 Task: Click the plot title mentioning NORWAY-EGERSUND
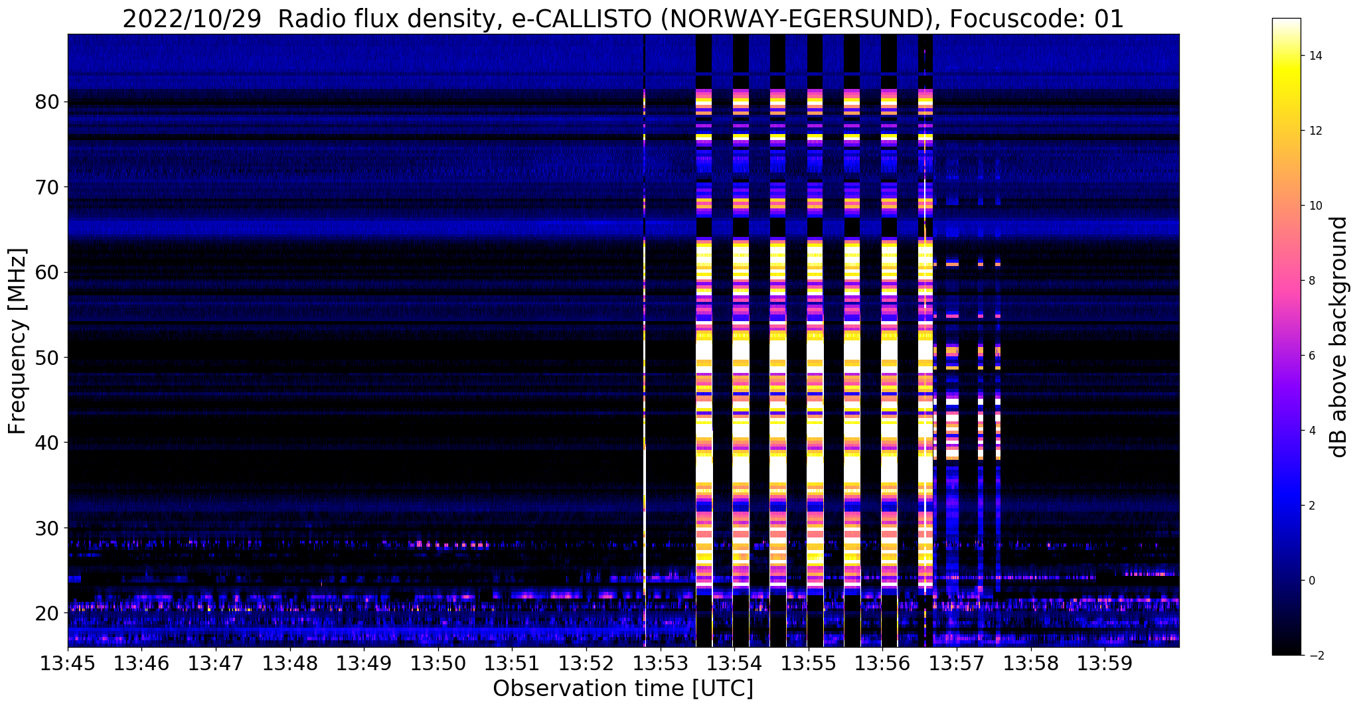(x=623, y=19)
